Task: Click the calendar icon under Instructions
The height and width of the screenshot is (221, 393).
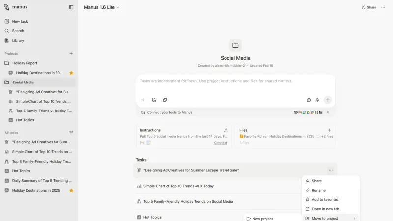Action: (149, 143)
